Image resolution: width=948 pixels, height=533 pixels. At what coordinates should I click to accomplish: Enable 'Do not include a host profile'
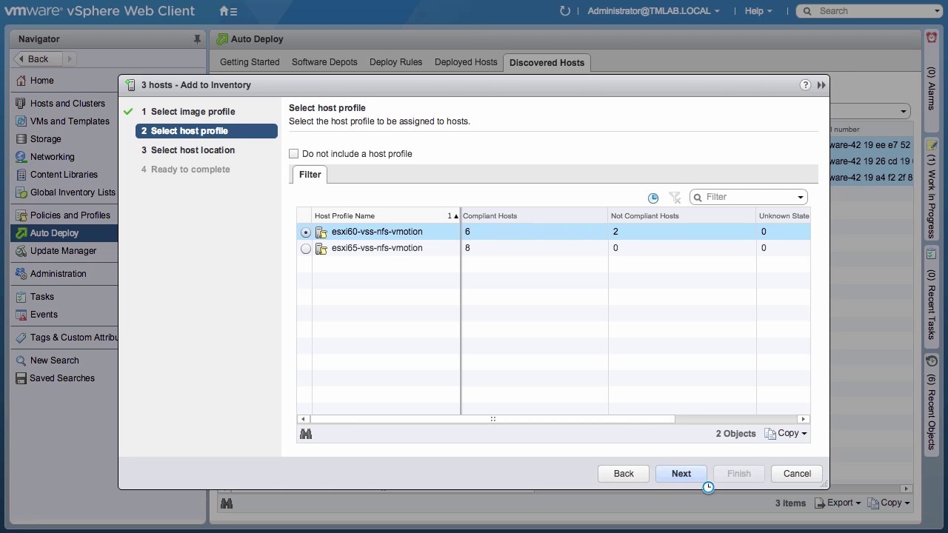pos(294,154)
